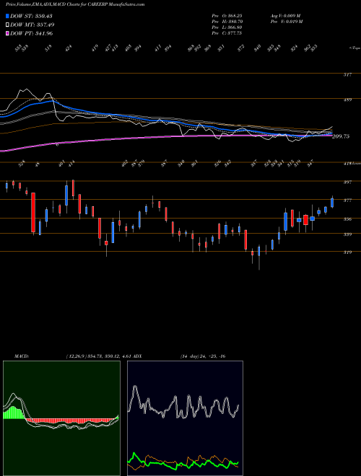Click the 397 price axis label
The height and width of the screenshot is (476, 361).
click(x=347, y=182)
